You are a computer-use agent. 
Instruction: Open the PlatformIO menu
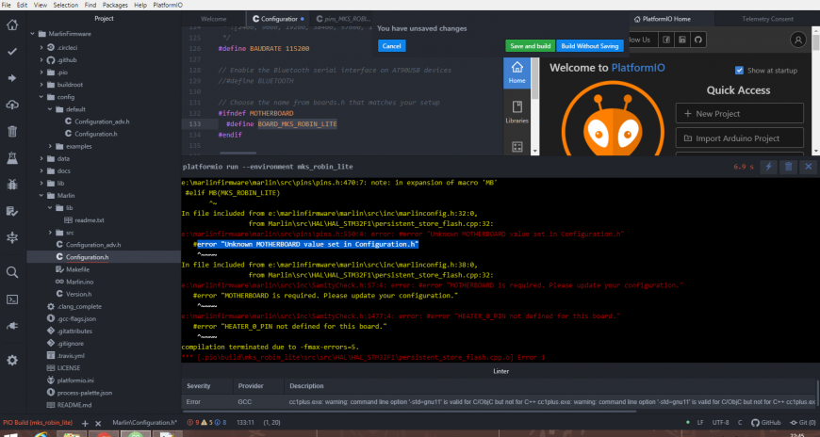pyautogui.click(x=168, y=5)
